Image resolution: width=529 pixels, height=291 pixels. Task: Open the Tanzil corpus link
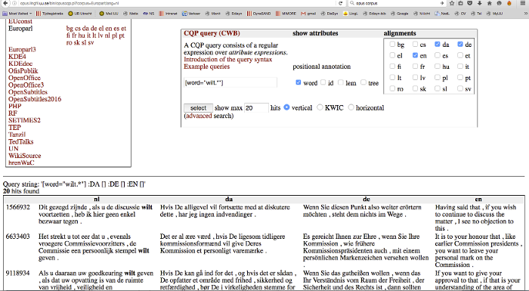[17, 135]
